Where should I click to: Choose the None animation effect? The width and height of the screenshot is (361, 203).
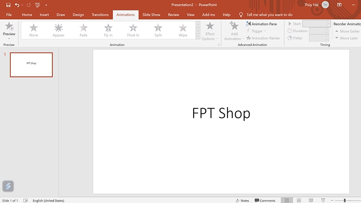point(33,30)
